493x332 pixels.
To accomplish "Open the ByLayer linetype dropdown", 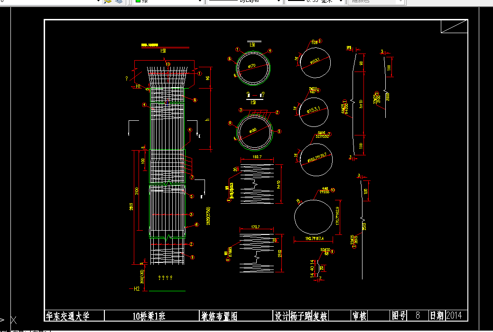I will point(244,1).
